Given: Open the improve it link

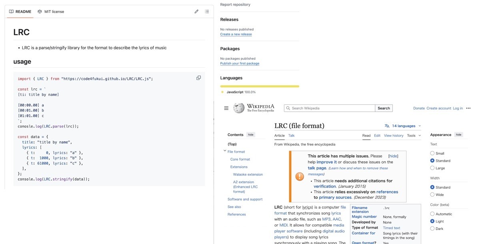Looking at the screenshot, I should [327, 162].
